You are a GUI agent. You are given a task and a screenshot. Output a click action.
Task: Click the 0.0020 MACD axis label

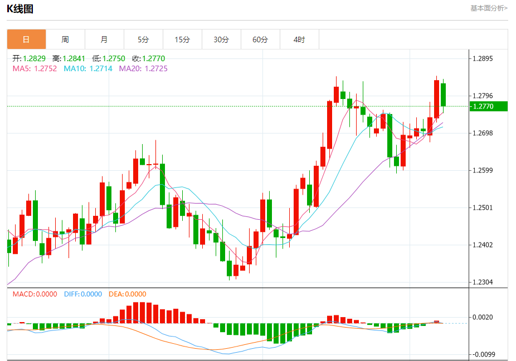(483, 317)
